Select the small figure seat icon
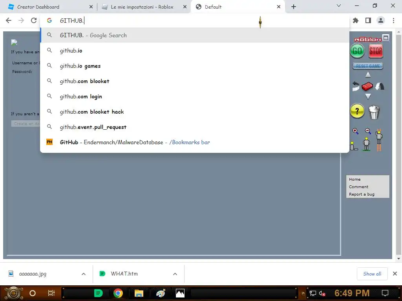This screenshot has height=301, width=402. pos(354,146)
